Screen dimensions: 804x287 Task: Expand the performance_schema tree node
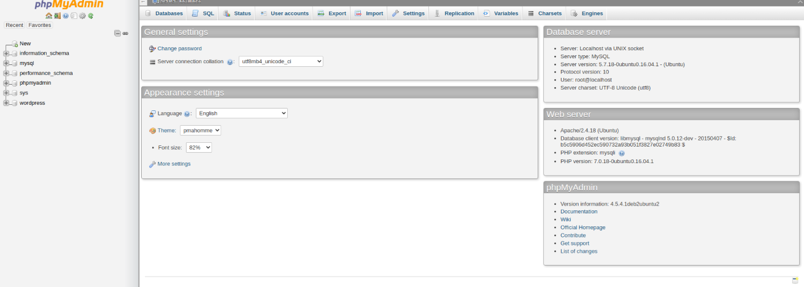(6, 73)
